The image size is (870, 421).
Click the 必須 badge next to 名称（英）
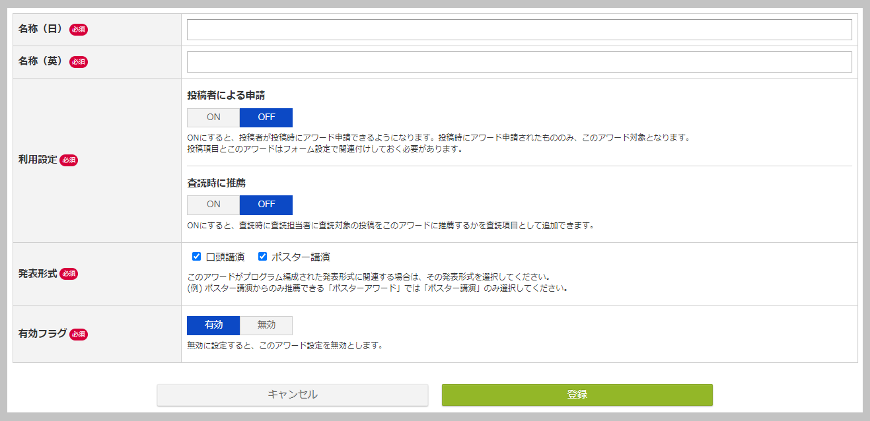(x=78, y=61)
